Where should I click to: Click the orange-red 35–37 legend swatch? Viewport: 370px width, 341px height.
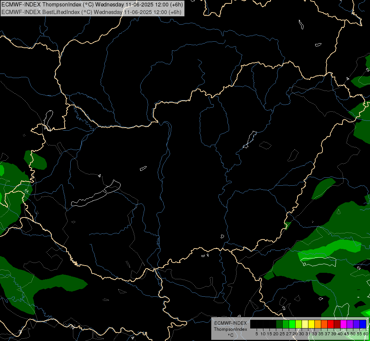324,324
